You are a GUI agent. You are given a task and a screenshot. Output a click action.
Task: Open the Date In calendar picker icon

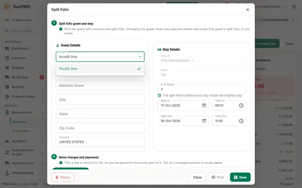click(x=204, y=106)
